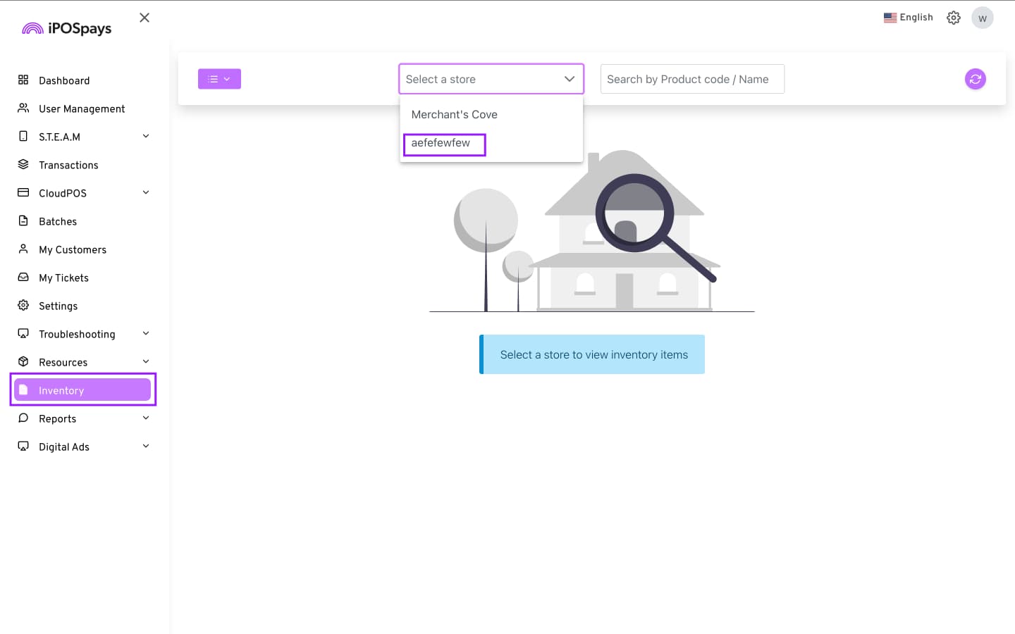Image resolution: width=1015 pixels, height=634 pixels.
Task: Select the 'aefefewfew' store option
Action: tap(441, 143)
